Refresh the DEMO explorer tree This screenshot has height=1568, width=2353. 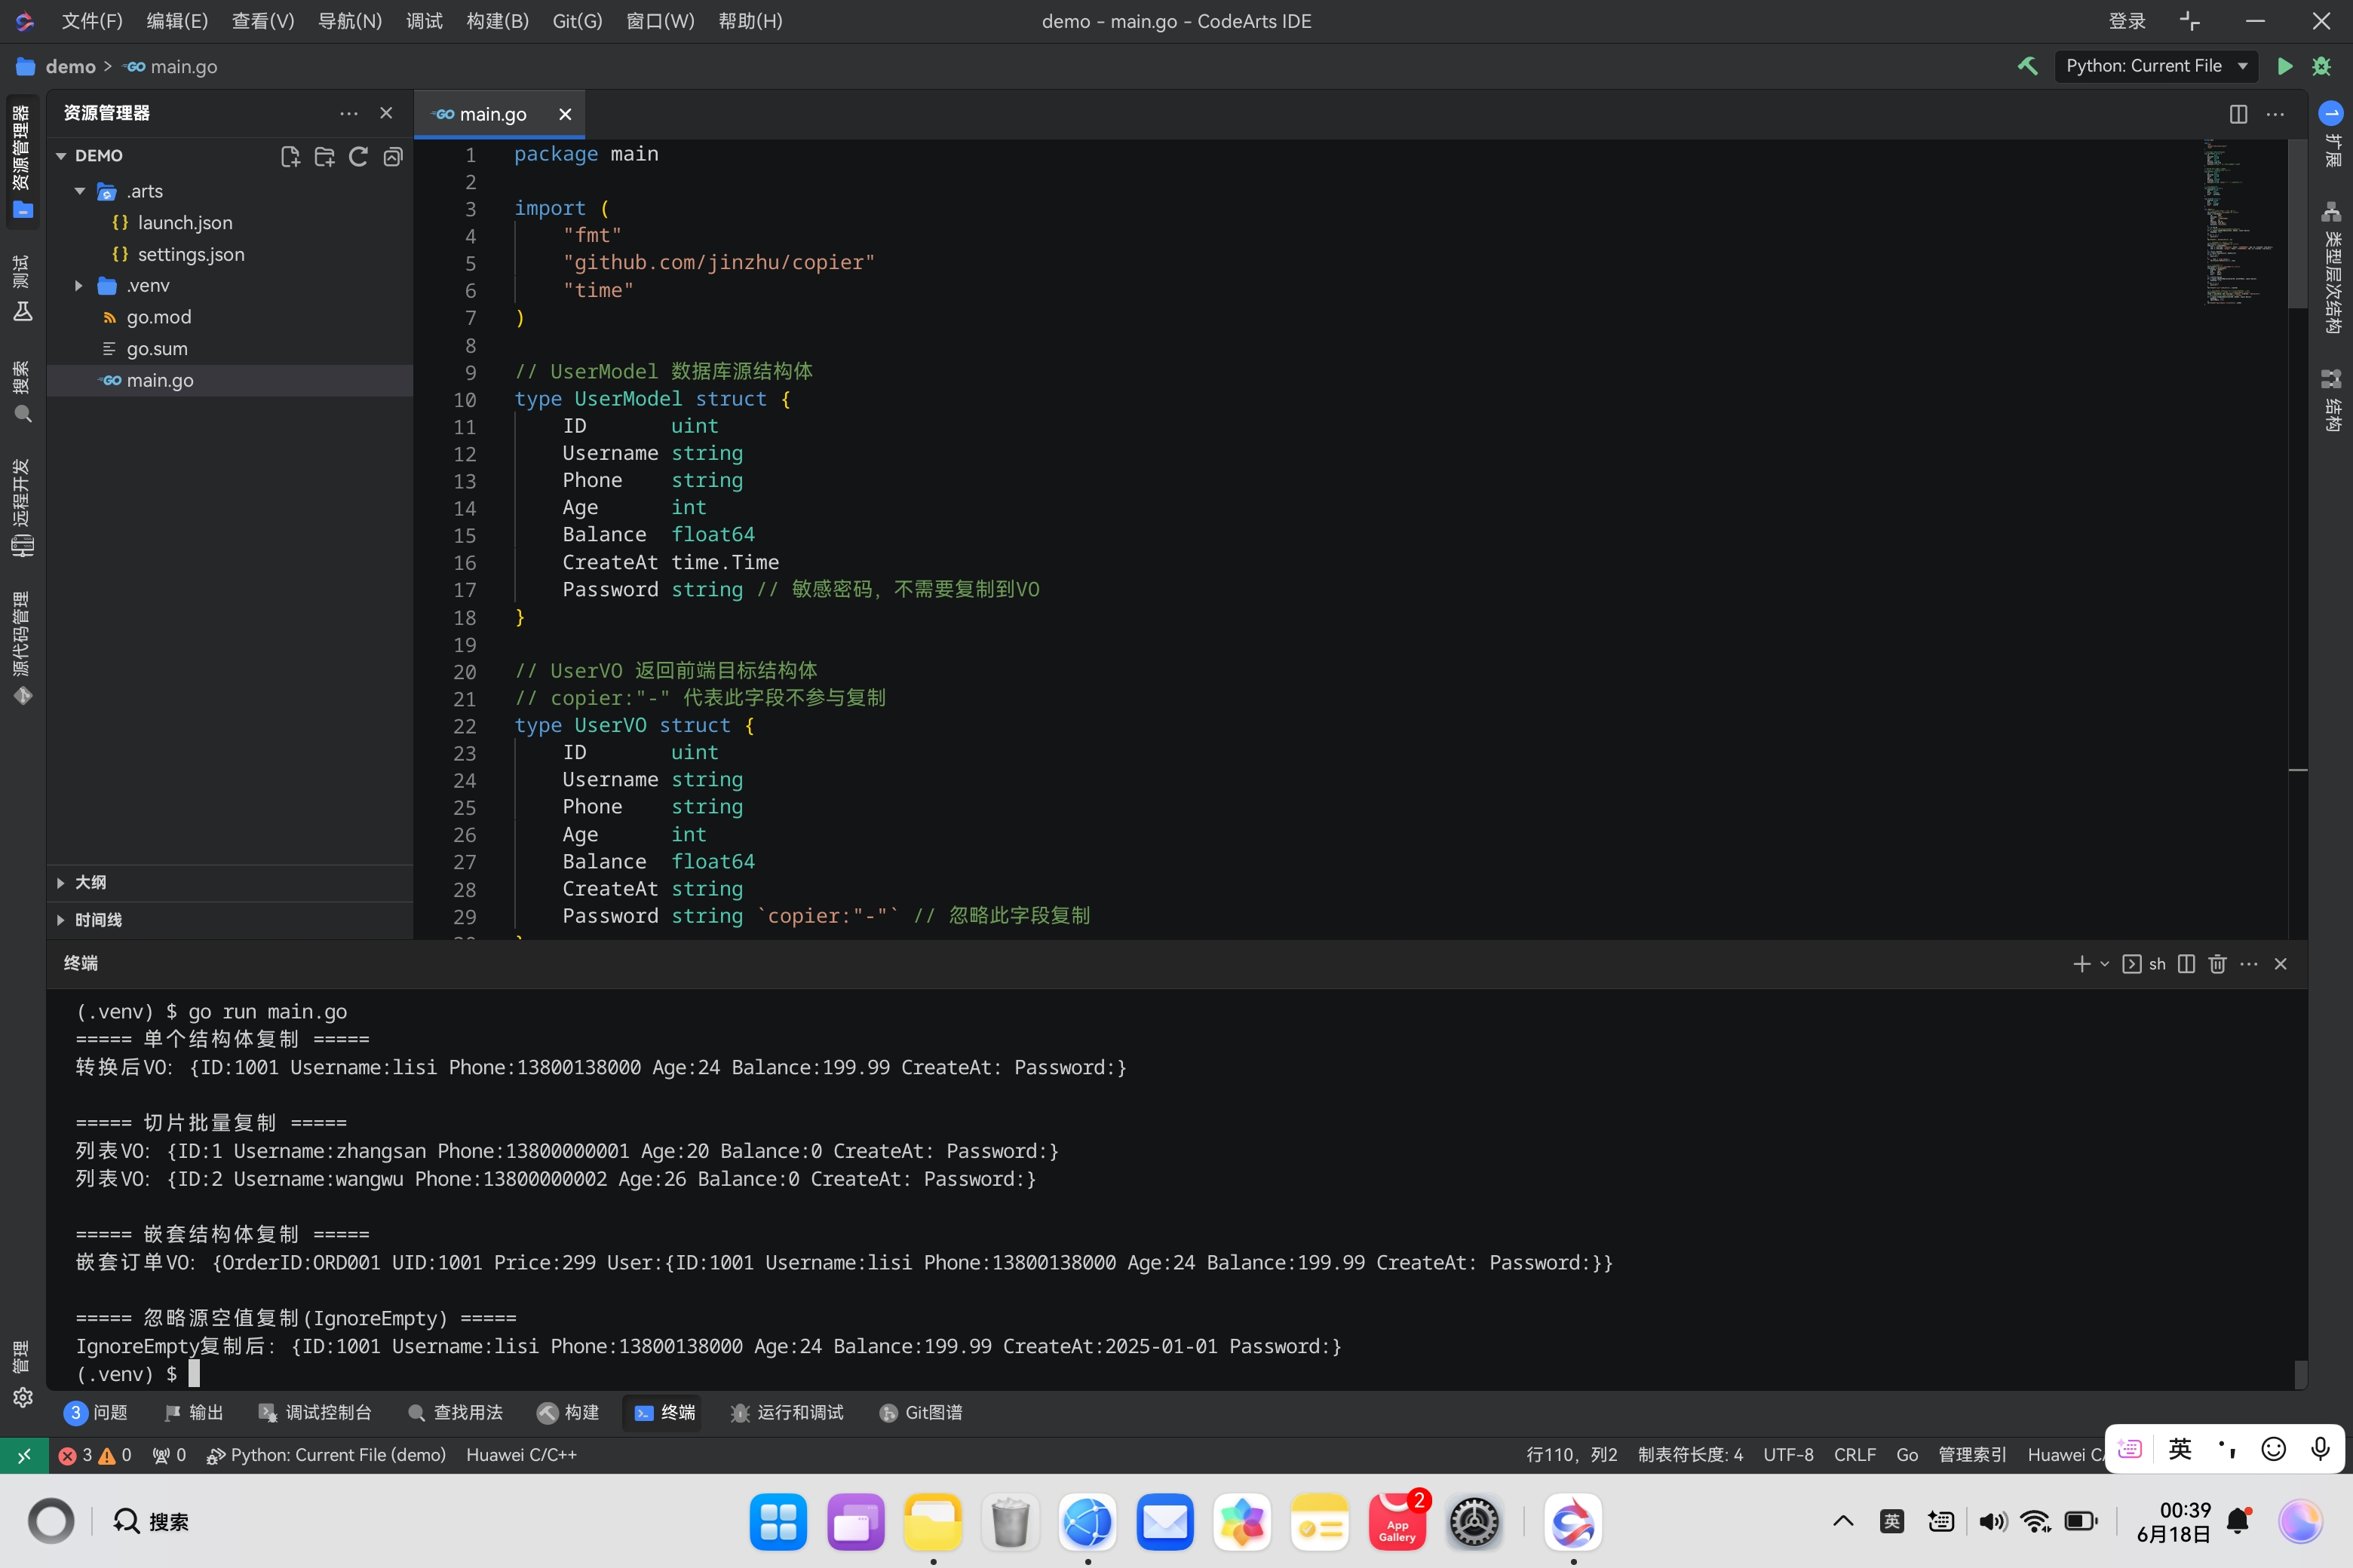tap(358, 156)
